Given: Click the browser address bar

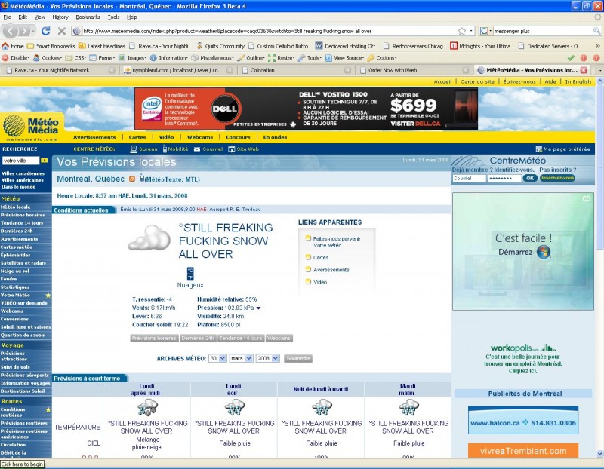Looking at the screenshot, I should (x=269, y=31).
